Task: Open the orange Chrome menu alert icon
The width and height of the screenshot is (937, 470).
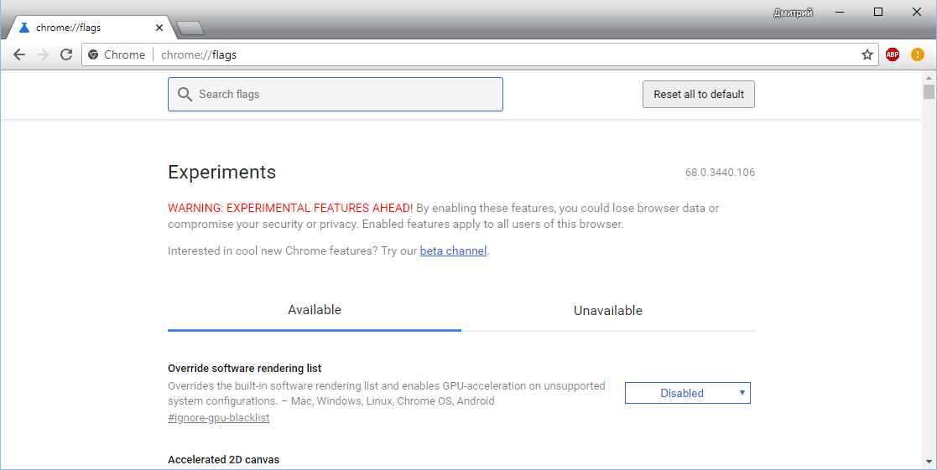Action: 918,54
